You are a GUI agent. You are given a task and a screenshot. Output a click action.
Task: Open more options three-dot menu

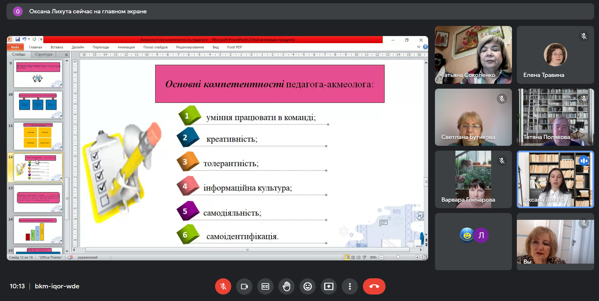point(350,286)
